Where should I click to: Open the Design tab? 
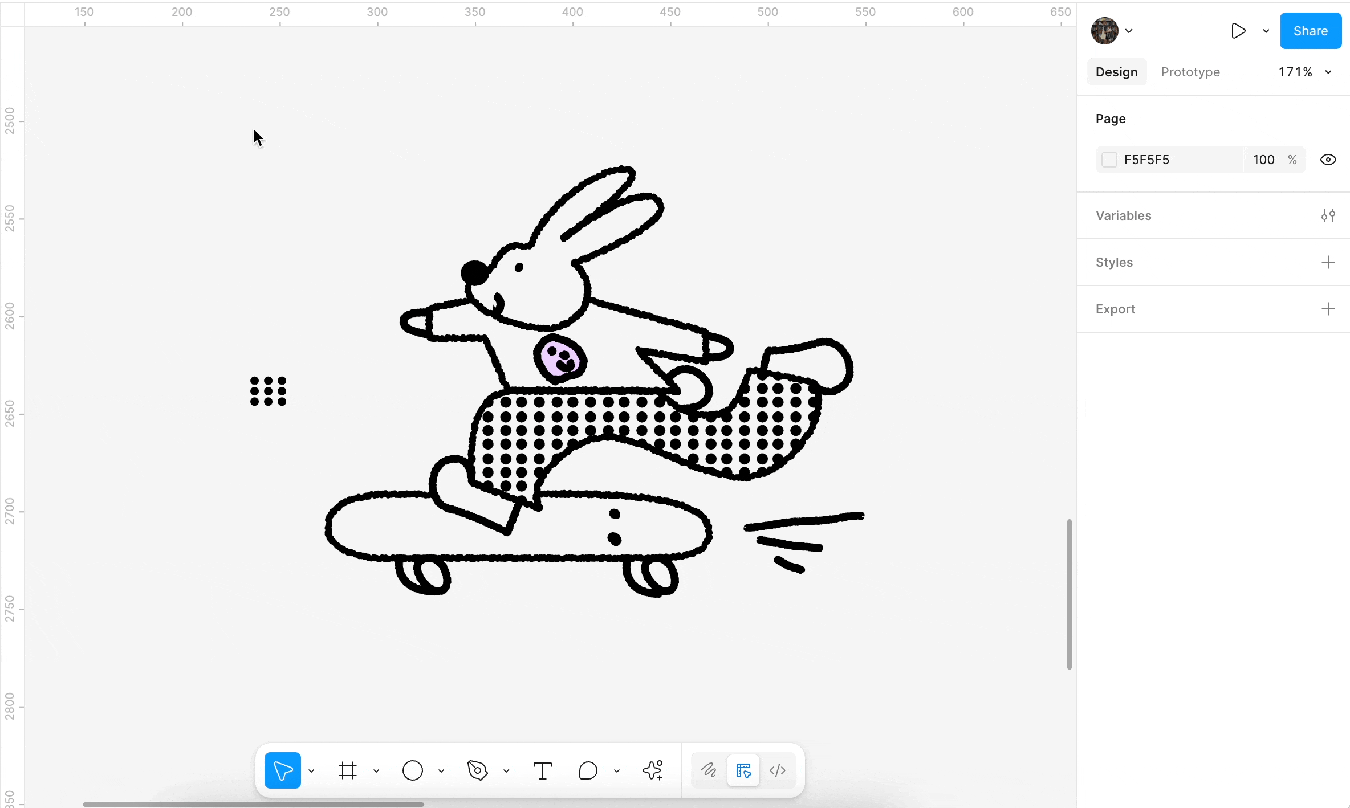[1116, 72]
